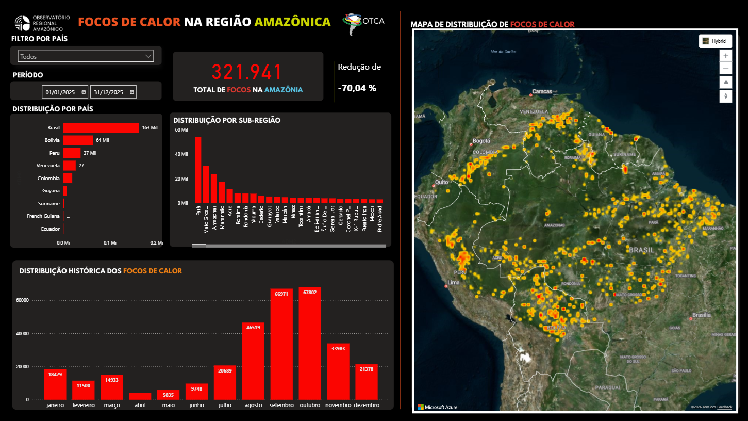Select the Brasil bar in country distribution
This screenshot has height=421, width=748.
point(101,127)
